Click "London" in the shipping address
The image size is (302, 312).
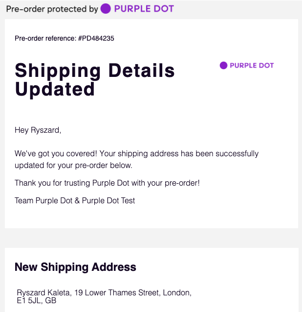click(x=176, y=293)
